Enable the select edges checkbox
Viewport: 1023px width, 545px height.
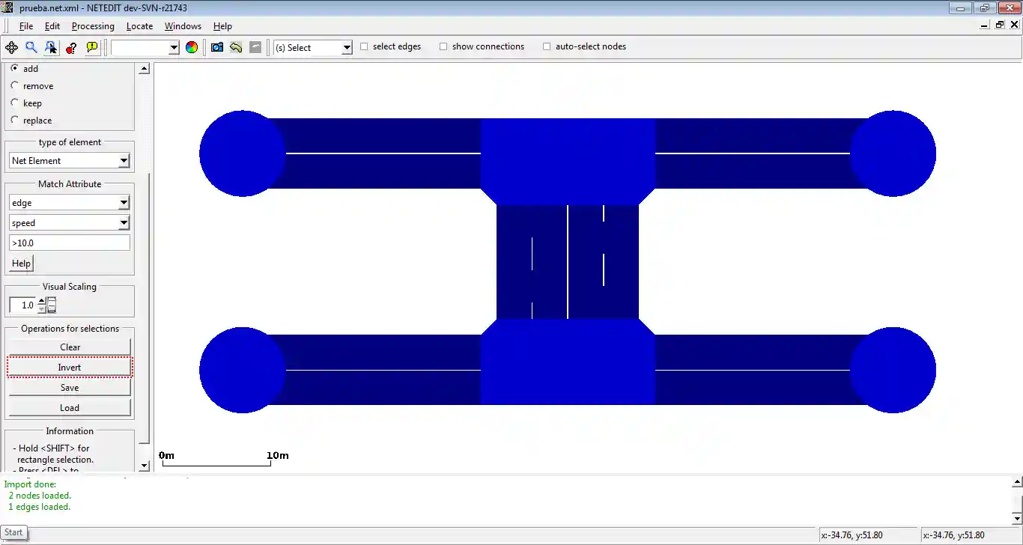[365, 46]
